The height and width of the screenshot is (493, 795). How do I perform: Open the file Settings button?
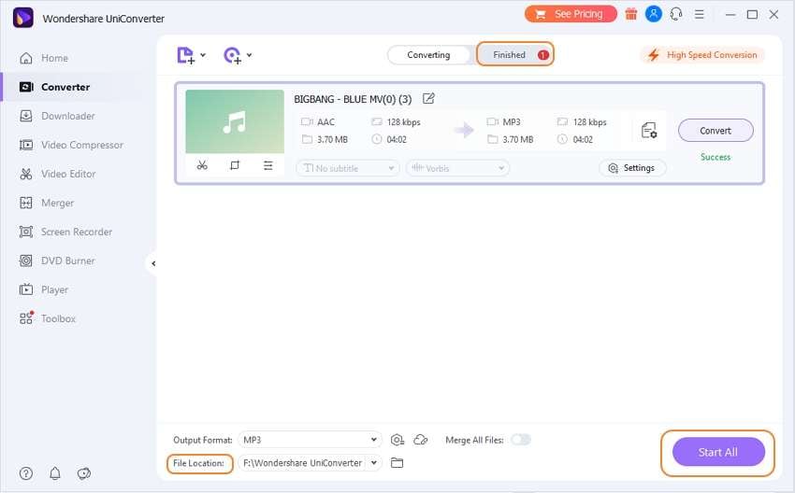click(632, 168)
